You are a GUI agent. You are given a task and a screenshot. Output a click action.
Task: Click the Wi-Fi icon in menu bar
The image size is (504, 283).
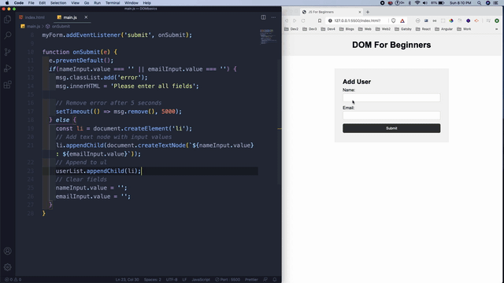point(417,3)
